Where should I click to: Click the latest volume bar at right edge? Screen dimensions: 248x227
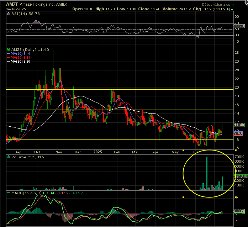pyautogui.click(x=222, y=183)
